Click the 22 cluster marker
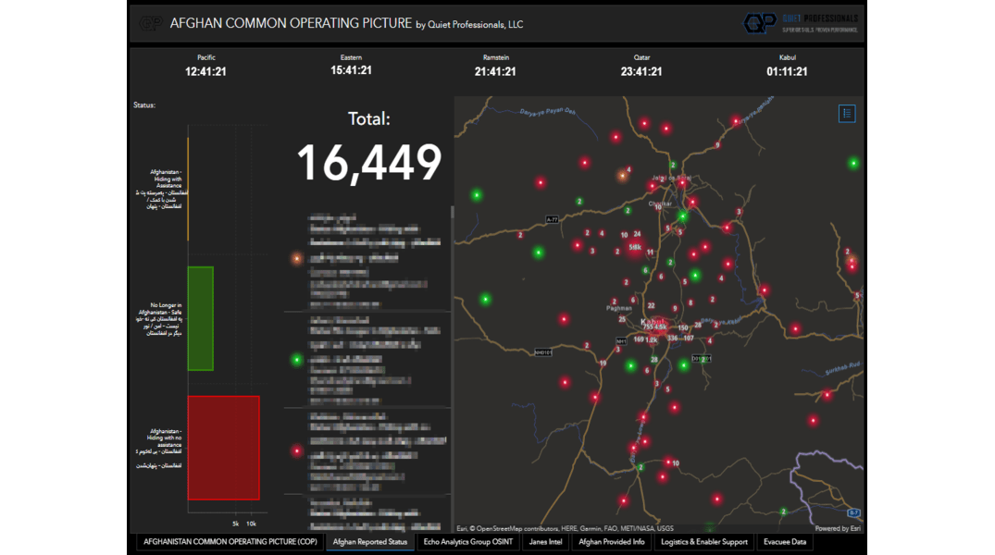Viewport: 995px width, 555px height. click(x=651, y=306)
